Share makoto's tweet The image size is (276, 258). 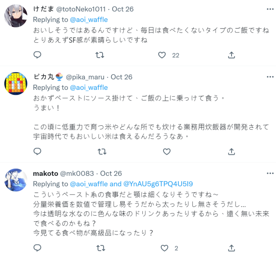point(232,248)
